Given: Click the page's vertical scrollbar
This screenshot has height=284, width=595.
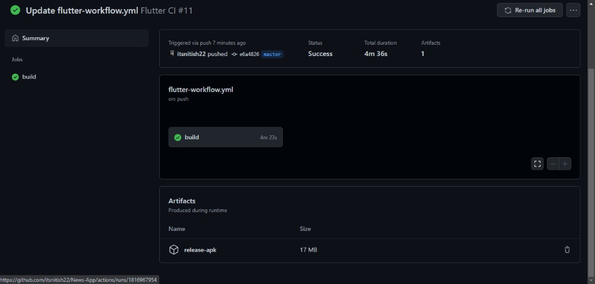Looking at the screenshot, I should tap(591, 170).
